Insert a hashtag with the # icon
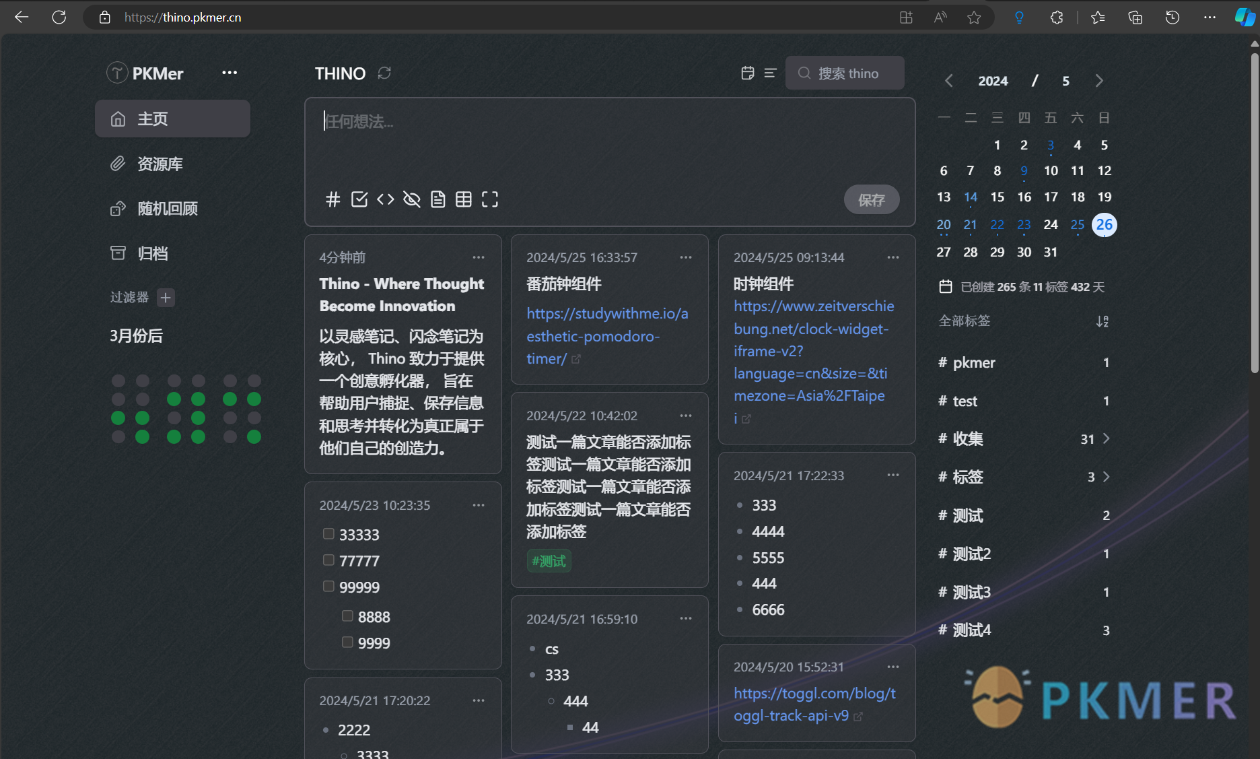 coord(332,199)
